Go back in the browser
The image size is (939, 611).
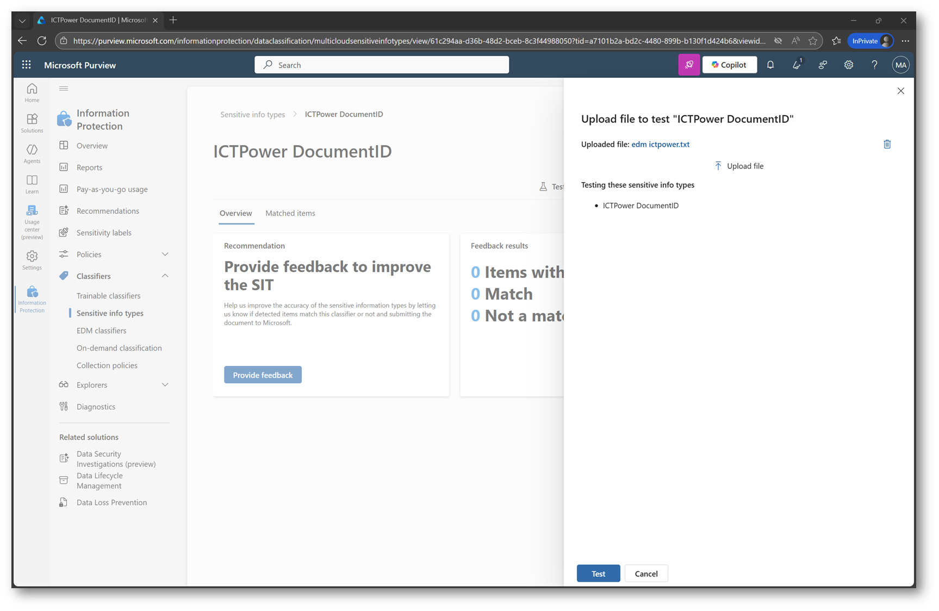(22, 41)
